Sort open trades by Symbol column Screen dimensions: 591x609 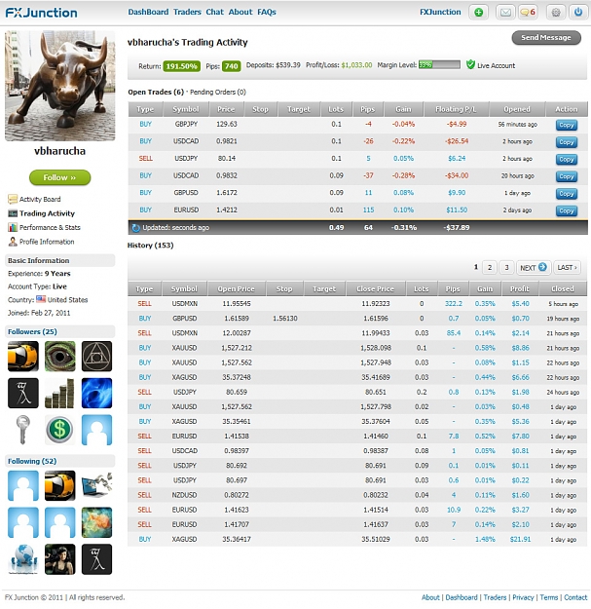(186, 109)
